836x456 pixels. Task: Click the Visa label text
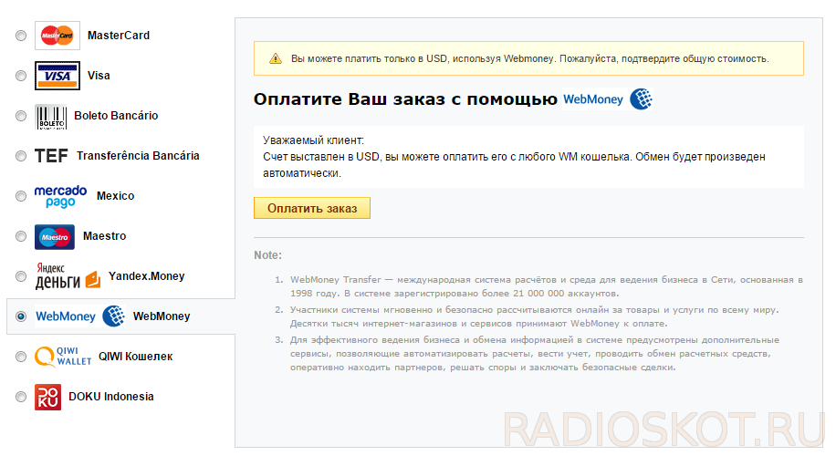pos(99,76)
